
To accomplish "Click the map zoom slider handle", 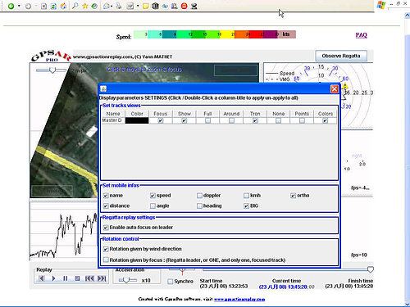I will (x=52, y=70).
